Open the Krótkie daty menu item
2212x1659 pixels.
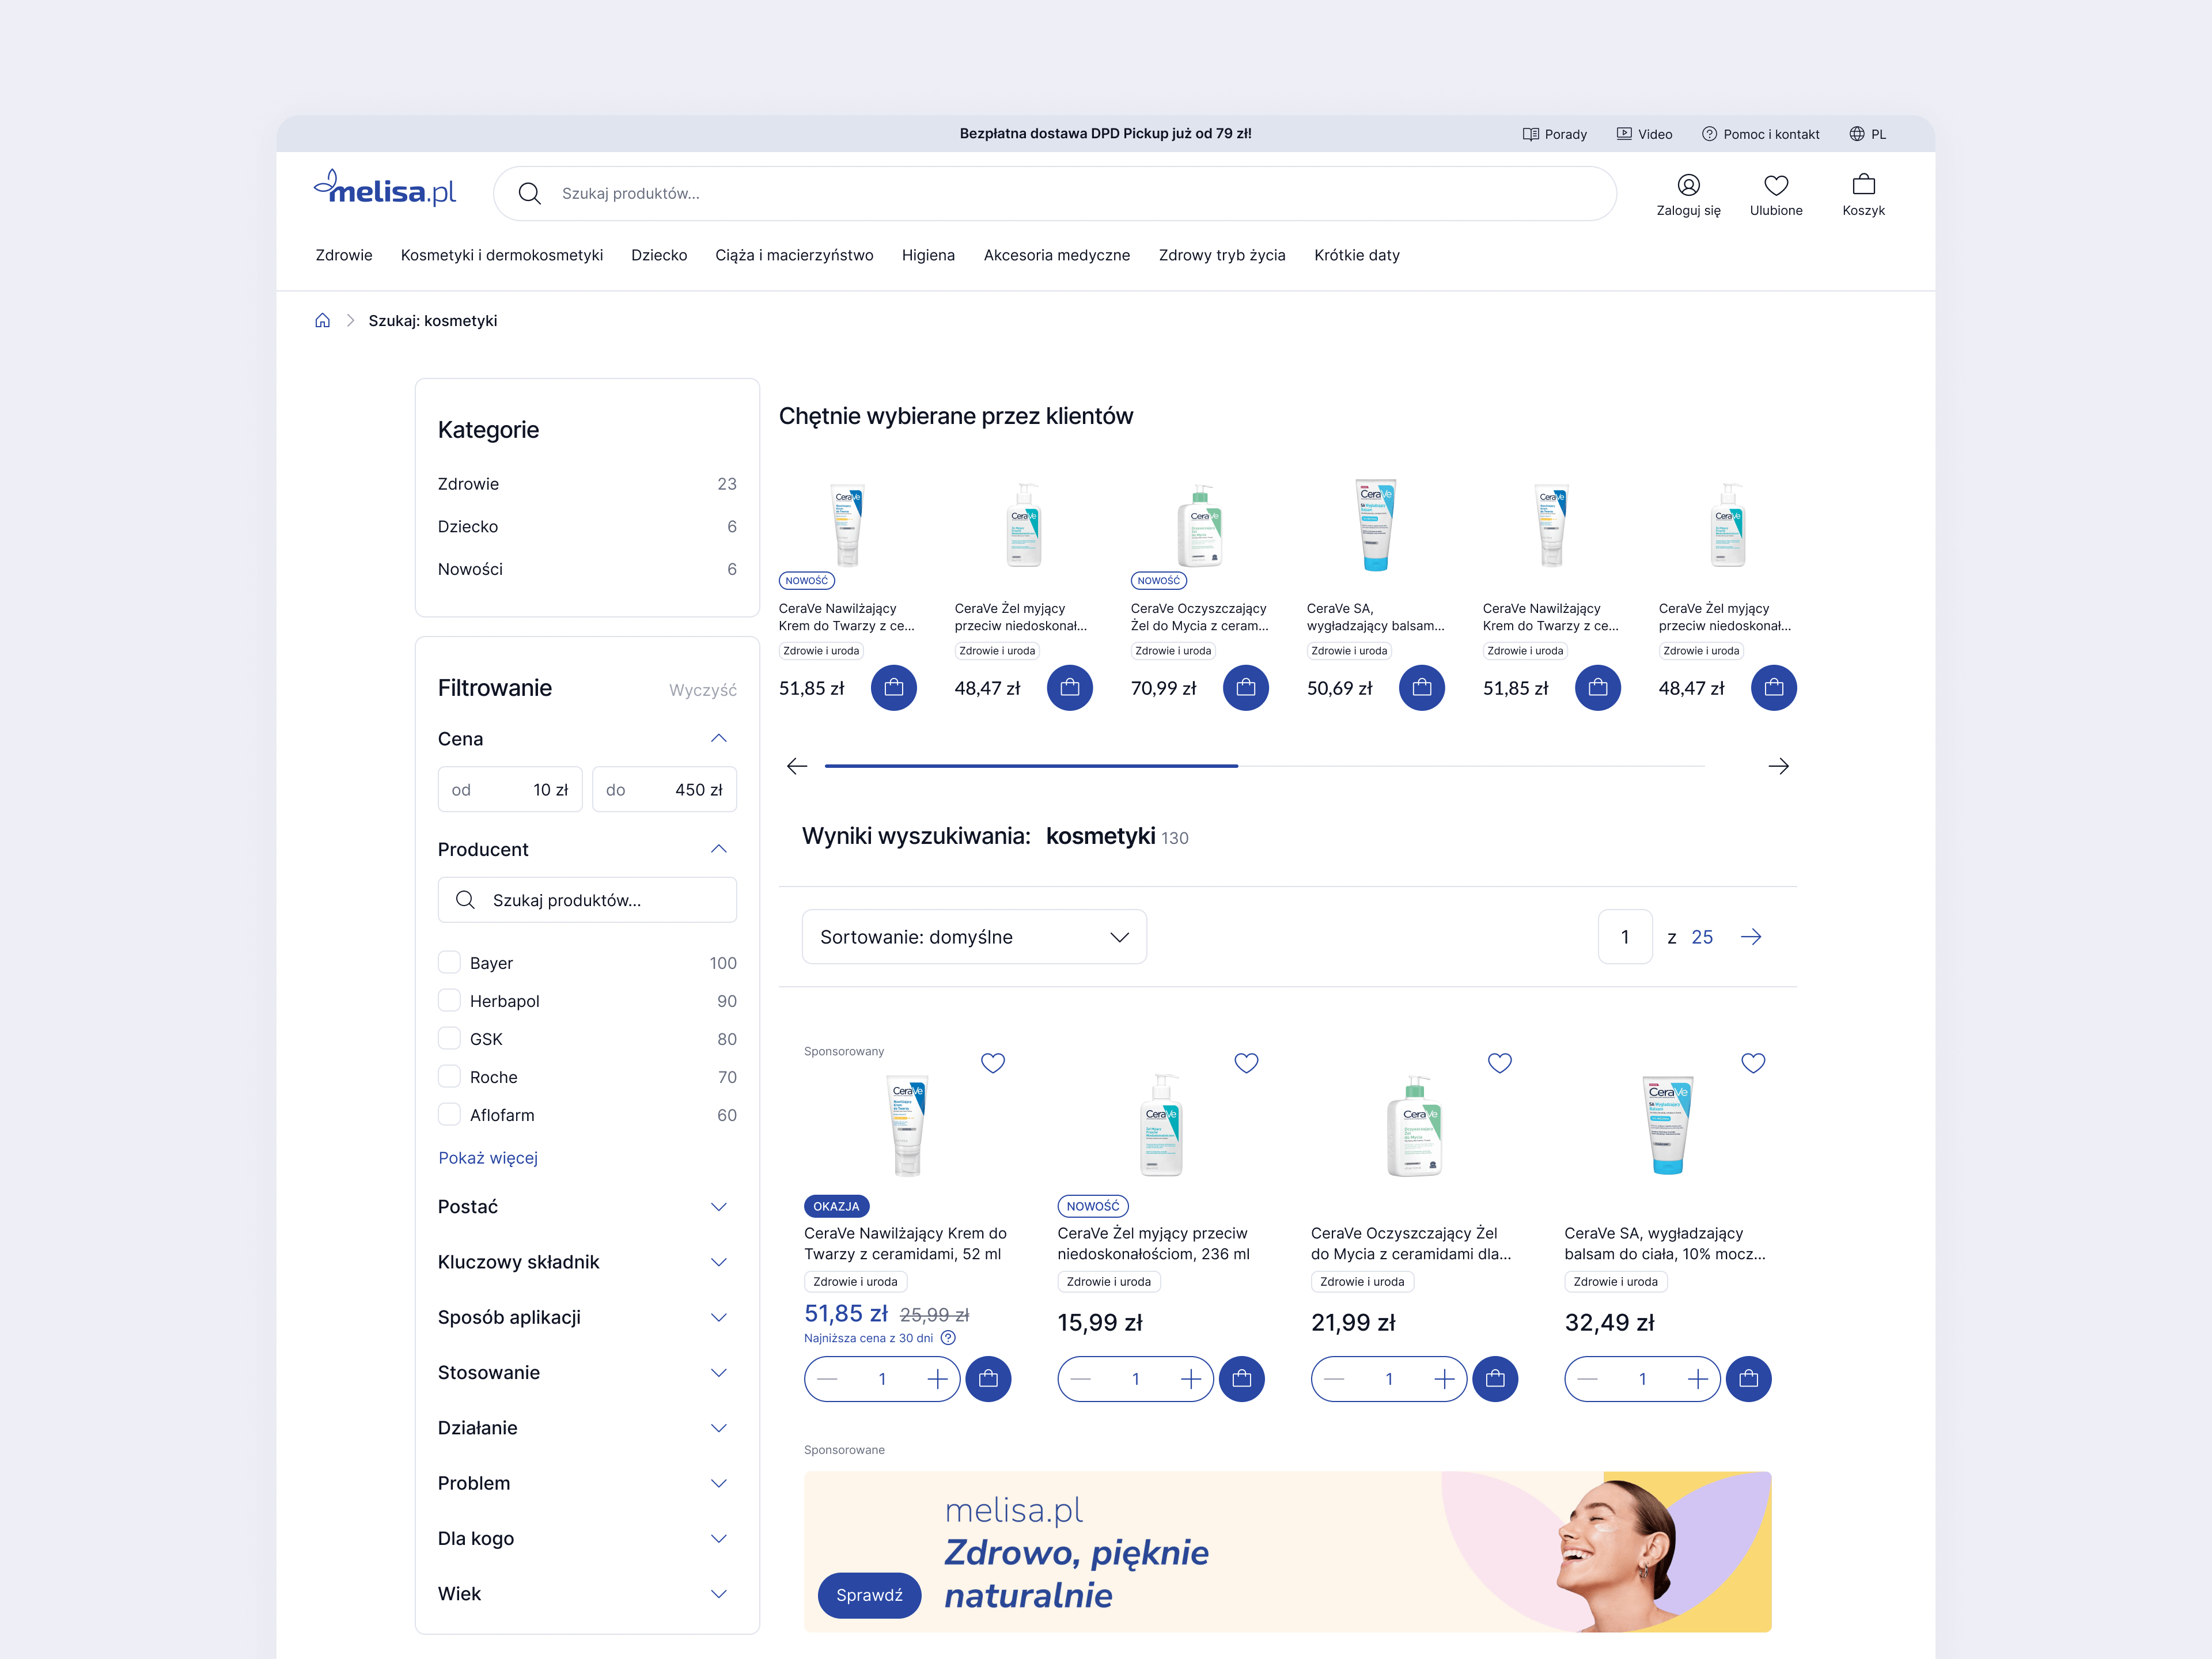click(1356, 255)
